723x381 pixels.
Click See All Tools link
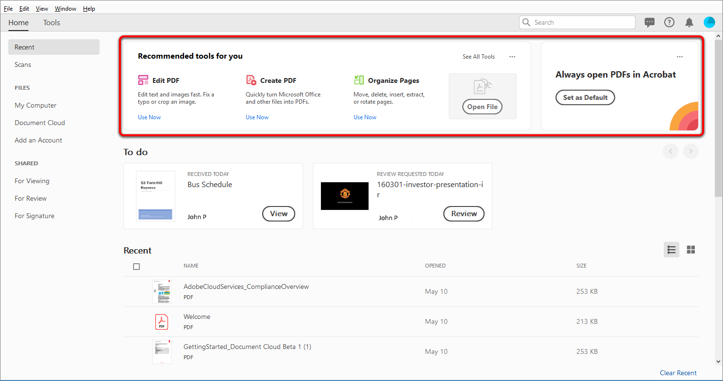pyautogui.click(x=479, y=57)
